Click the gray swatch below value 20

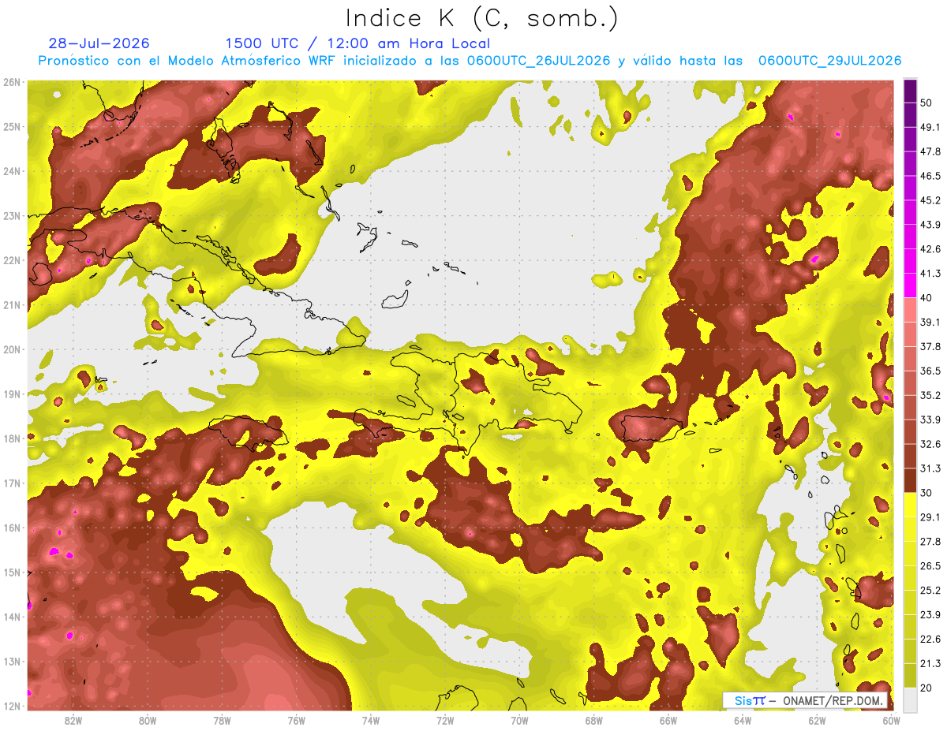tap(910, 699)
